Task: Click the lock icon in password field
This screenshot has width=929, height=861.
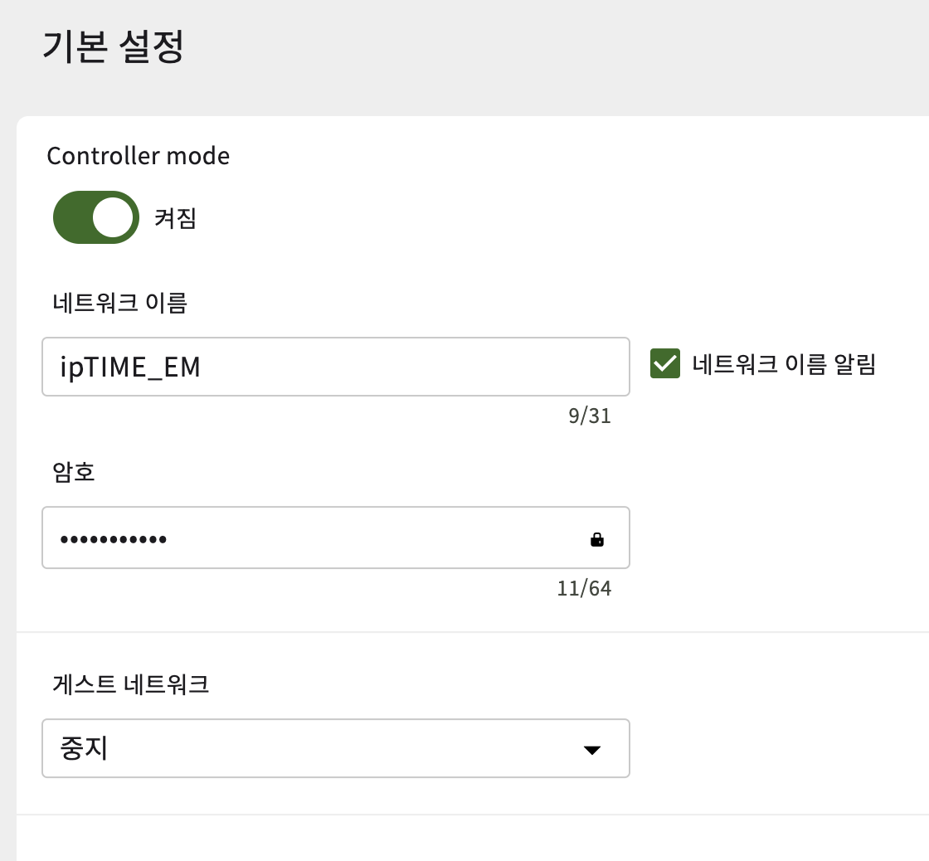Action: pyautogui.click(x=596, y=539)
